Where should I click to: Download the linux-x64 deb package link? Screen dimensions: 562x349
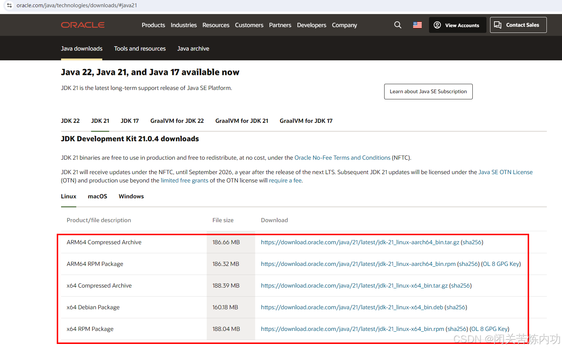[352, 307]
